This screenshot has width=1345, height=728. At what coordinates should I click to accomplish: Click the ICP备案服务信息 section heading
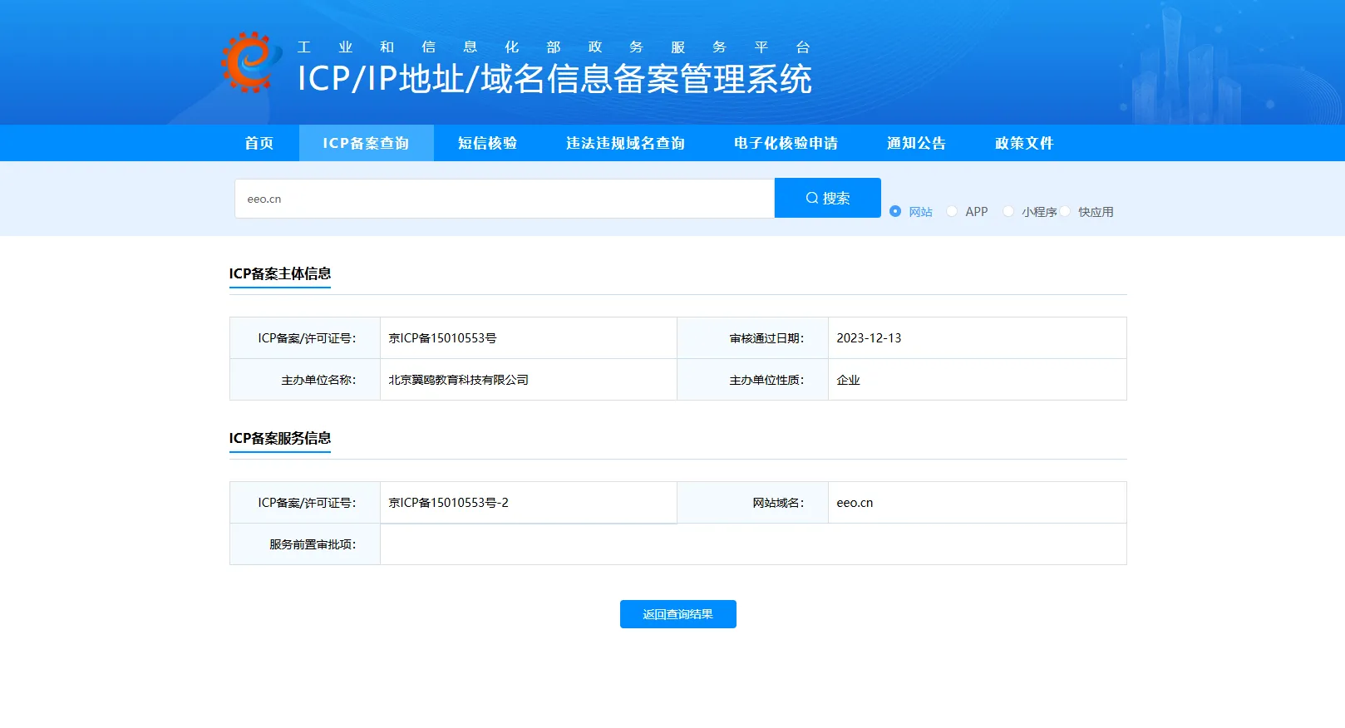coord(280,438)
